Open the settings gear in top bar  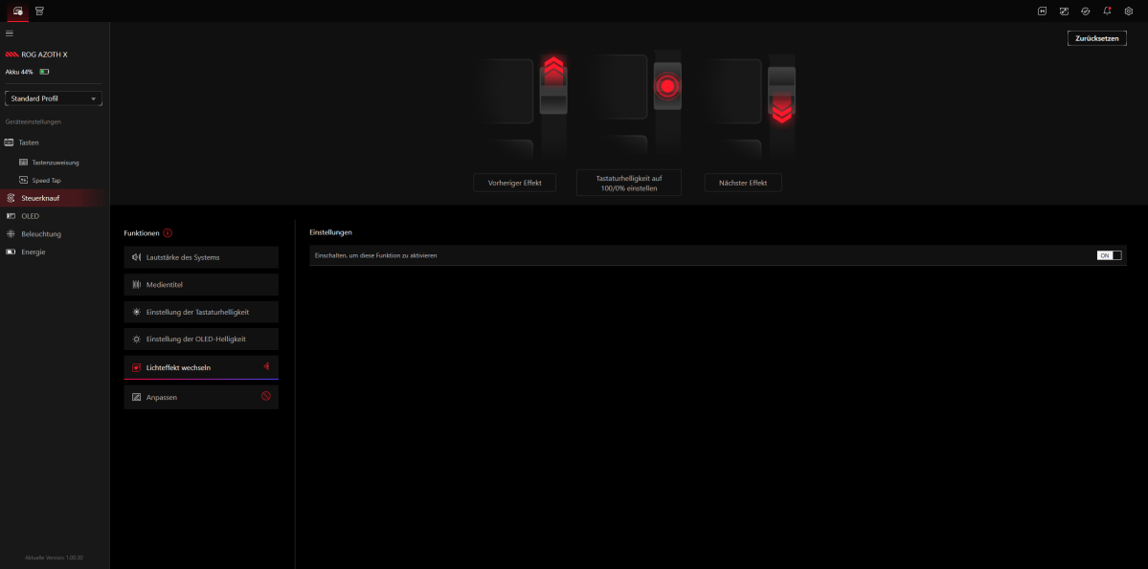(1127, 11)
